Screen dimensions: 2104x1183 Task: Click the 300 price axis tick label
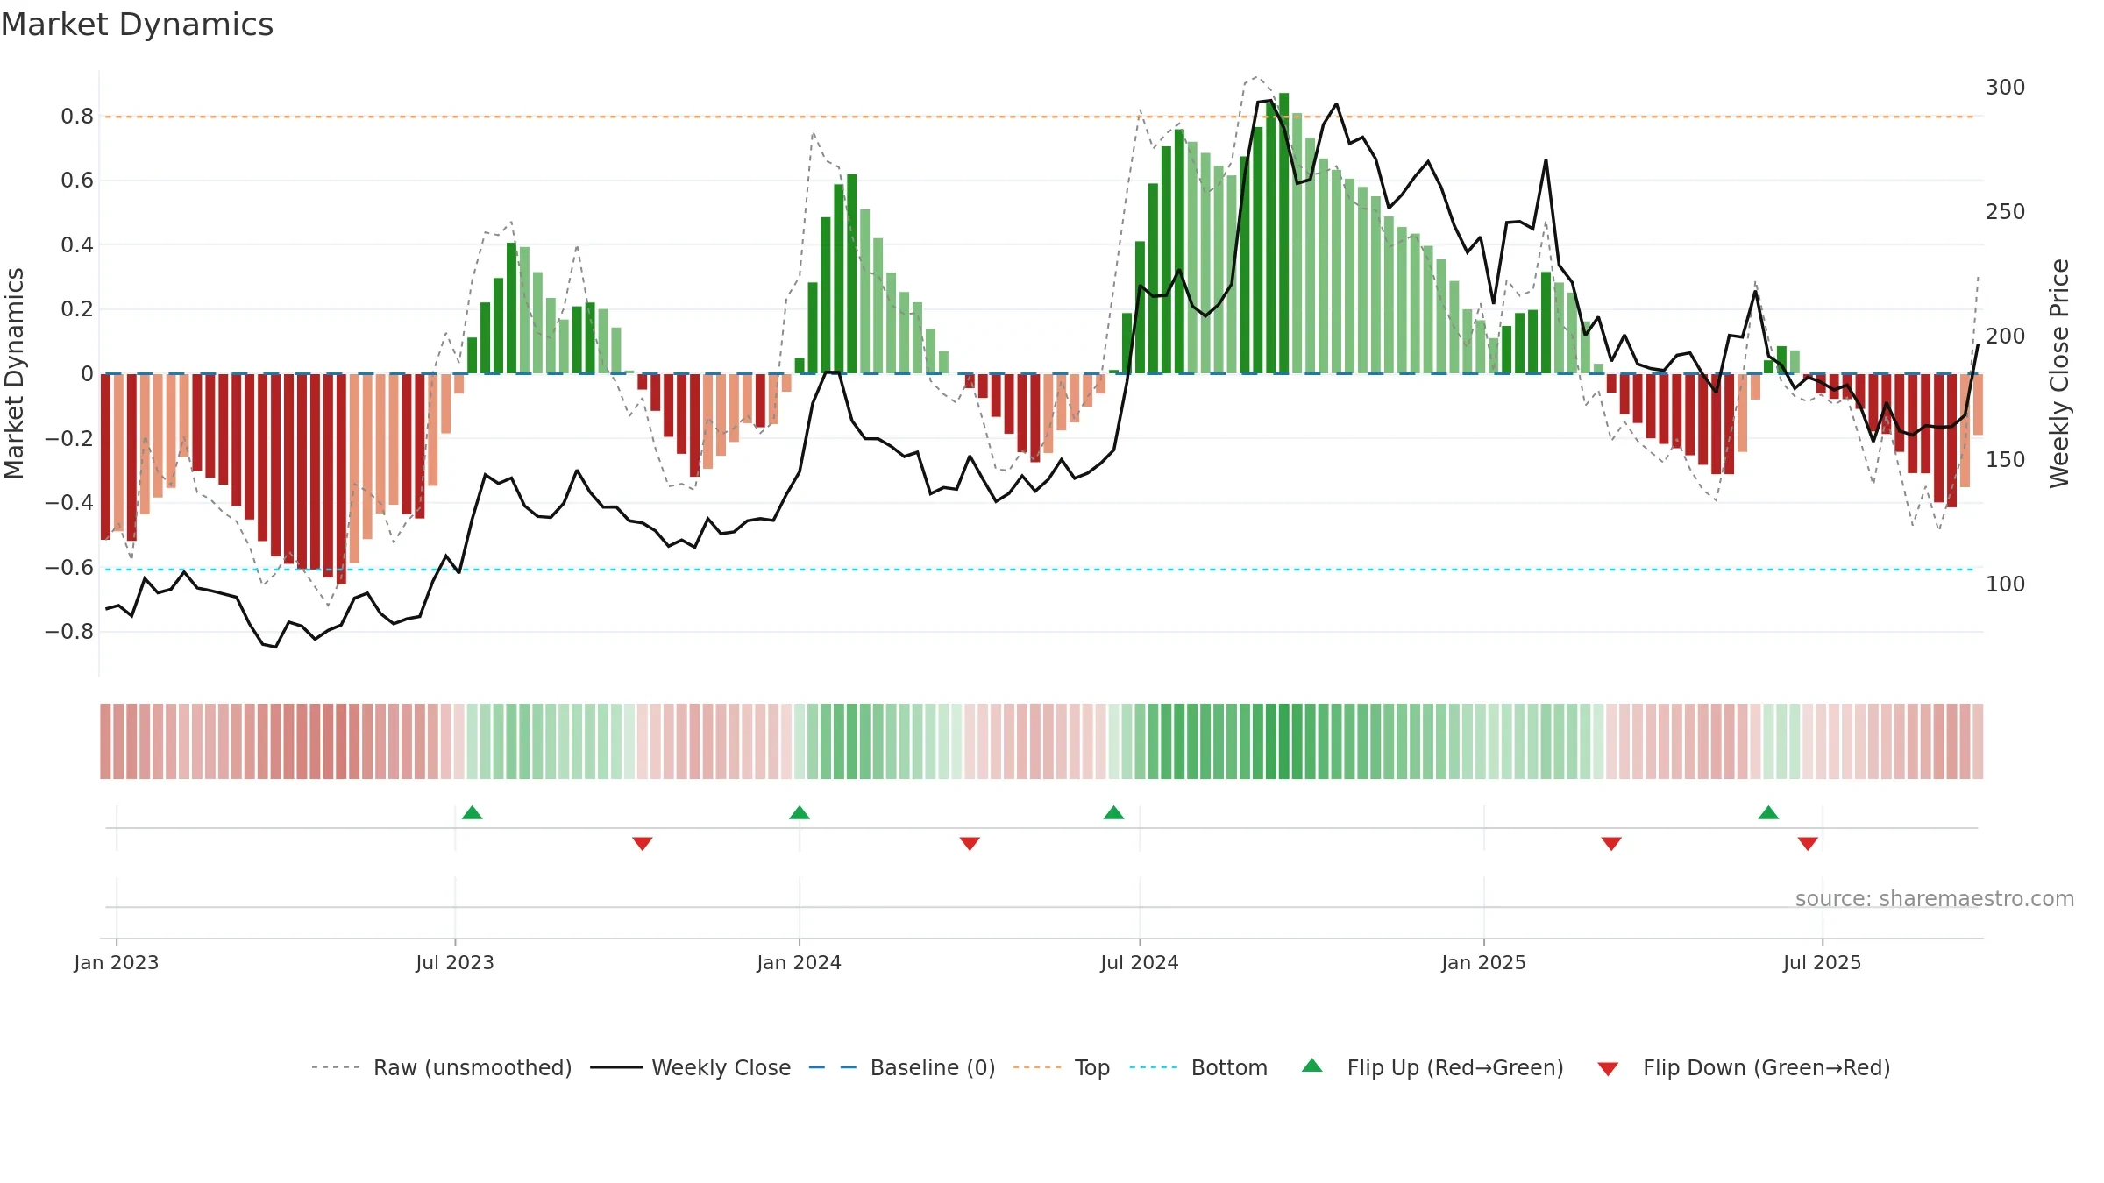coord(2006,88)
